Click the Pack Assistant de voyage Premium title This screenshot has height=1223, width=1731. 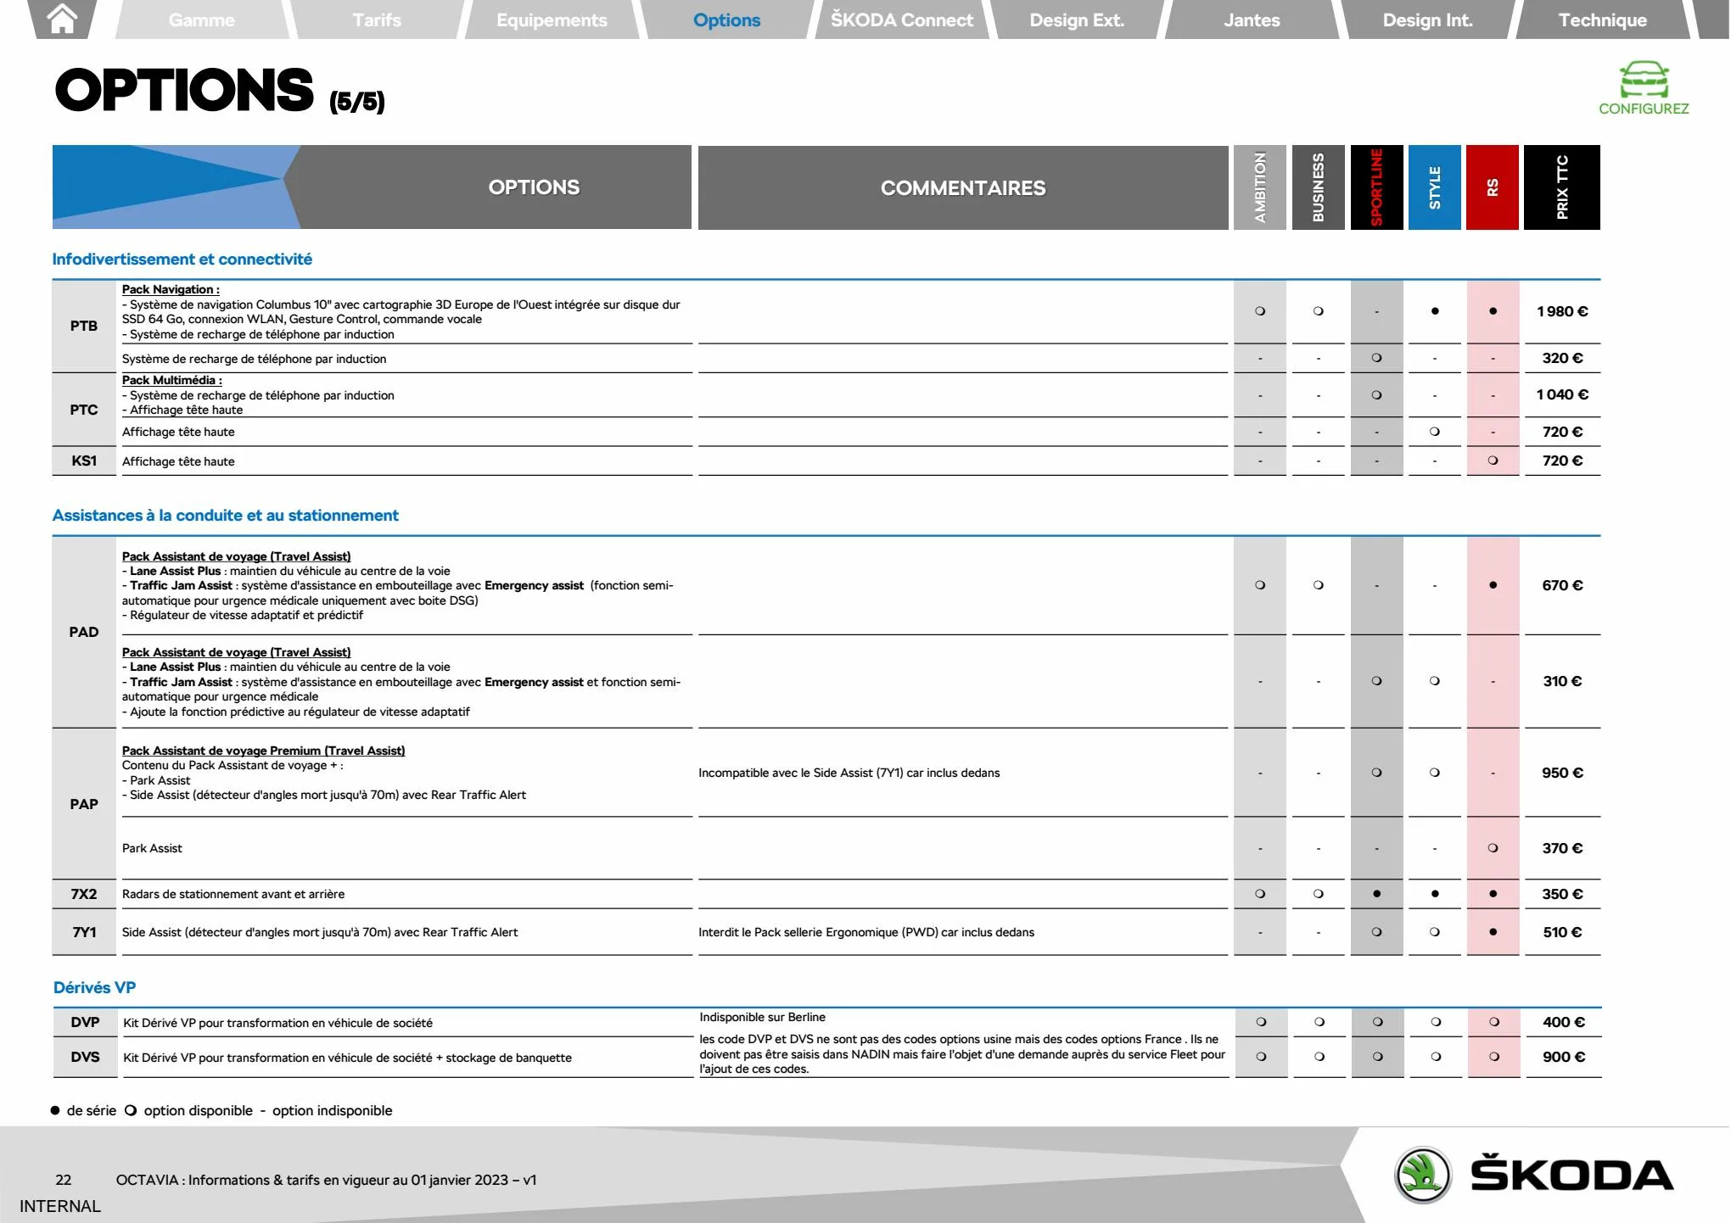[263, 751]
